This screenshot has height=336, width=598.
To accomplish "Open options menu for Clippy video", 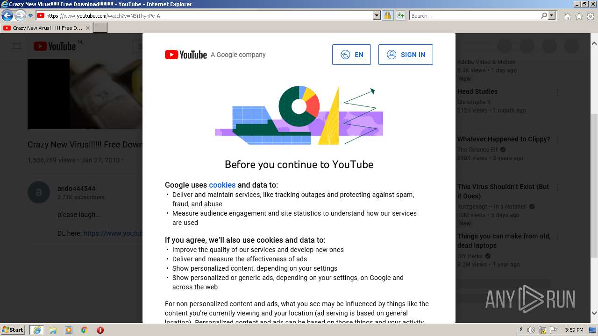I will (557, 140).
